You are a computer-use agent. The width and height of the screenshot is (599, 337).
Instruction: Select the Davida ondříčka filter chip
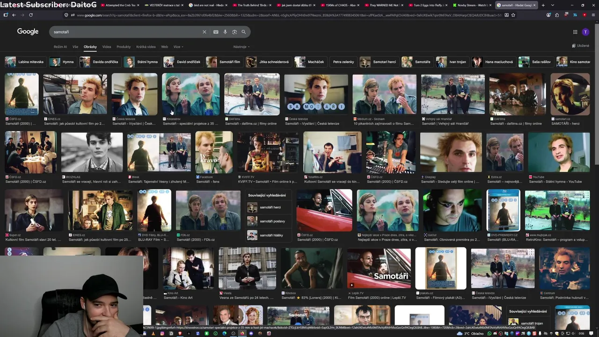(x=100, y=62)
